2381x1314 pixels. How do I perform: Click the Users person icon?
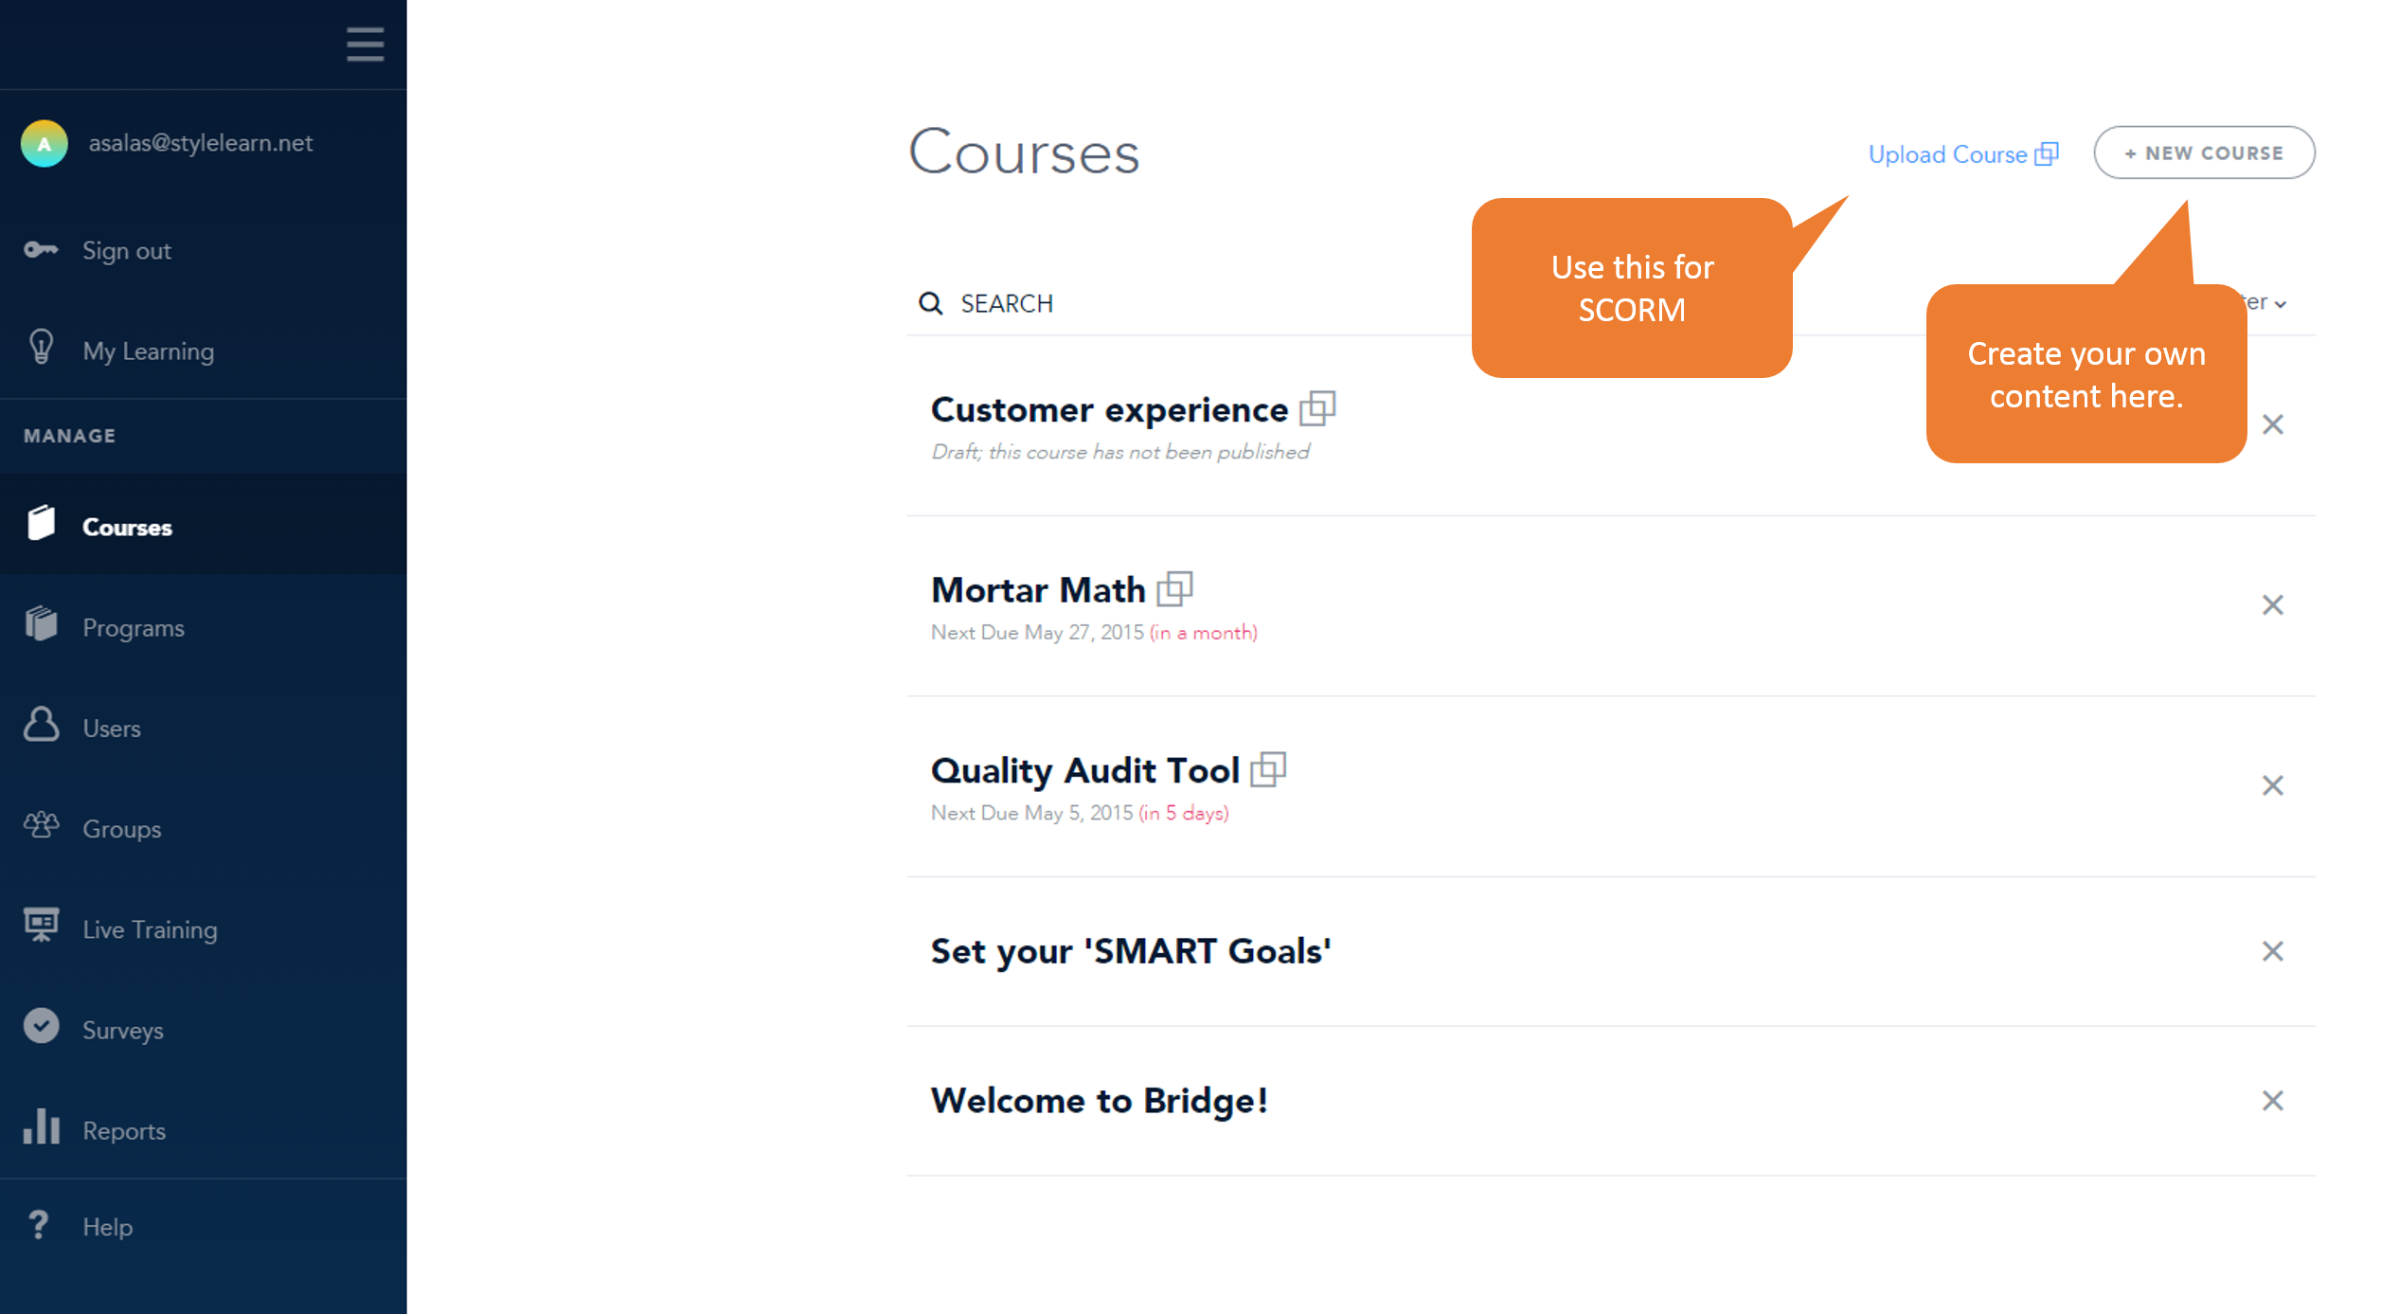41,725
